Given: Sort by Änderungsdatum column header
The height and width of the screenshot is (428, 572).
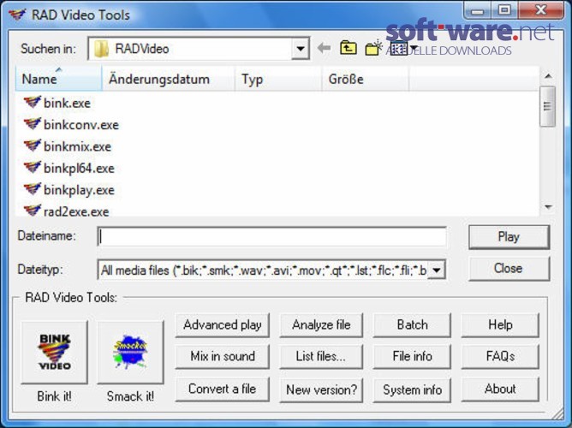Looking at the screenshot, I should pyautogui.click(x=168, y=79).
